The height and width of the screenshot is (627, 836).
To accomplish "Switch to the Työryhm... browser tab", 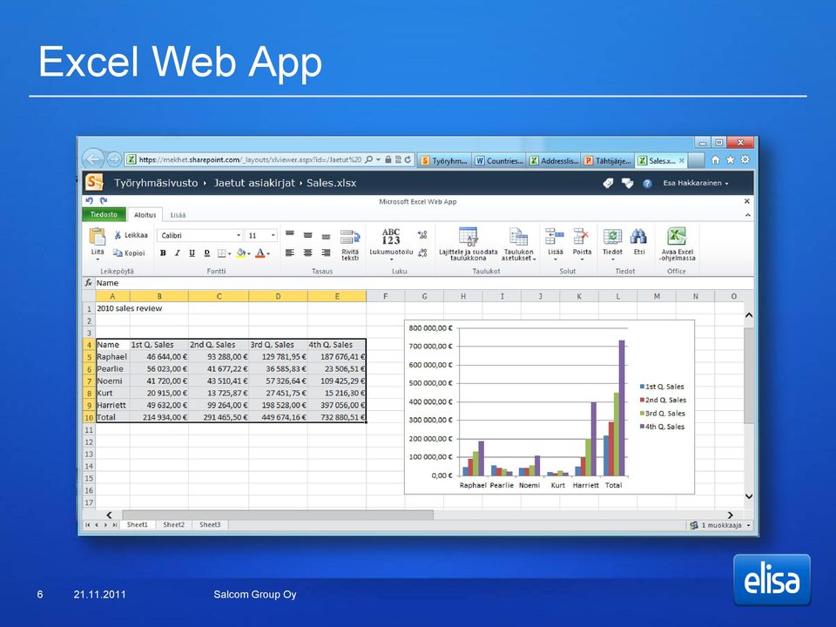I will [444, 160].
